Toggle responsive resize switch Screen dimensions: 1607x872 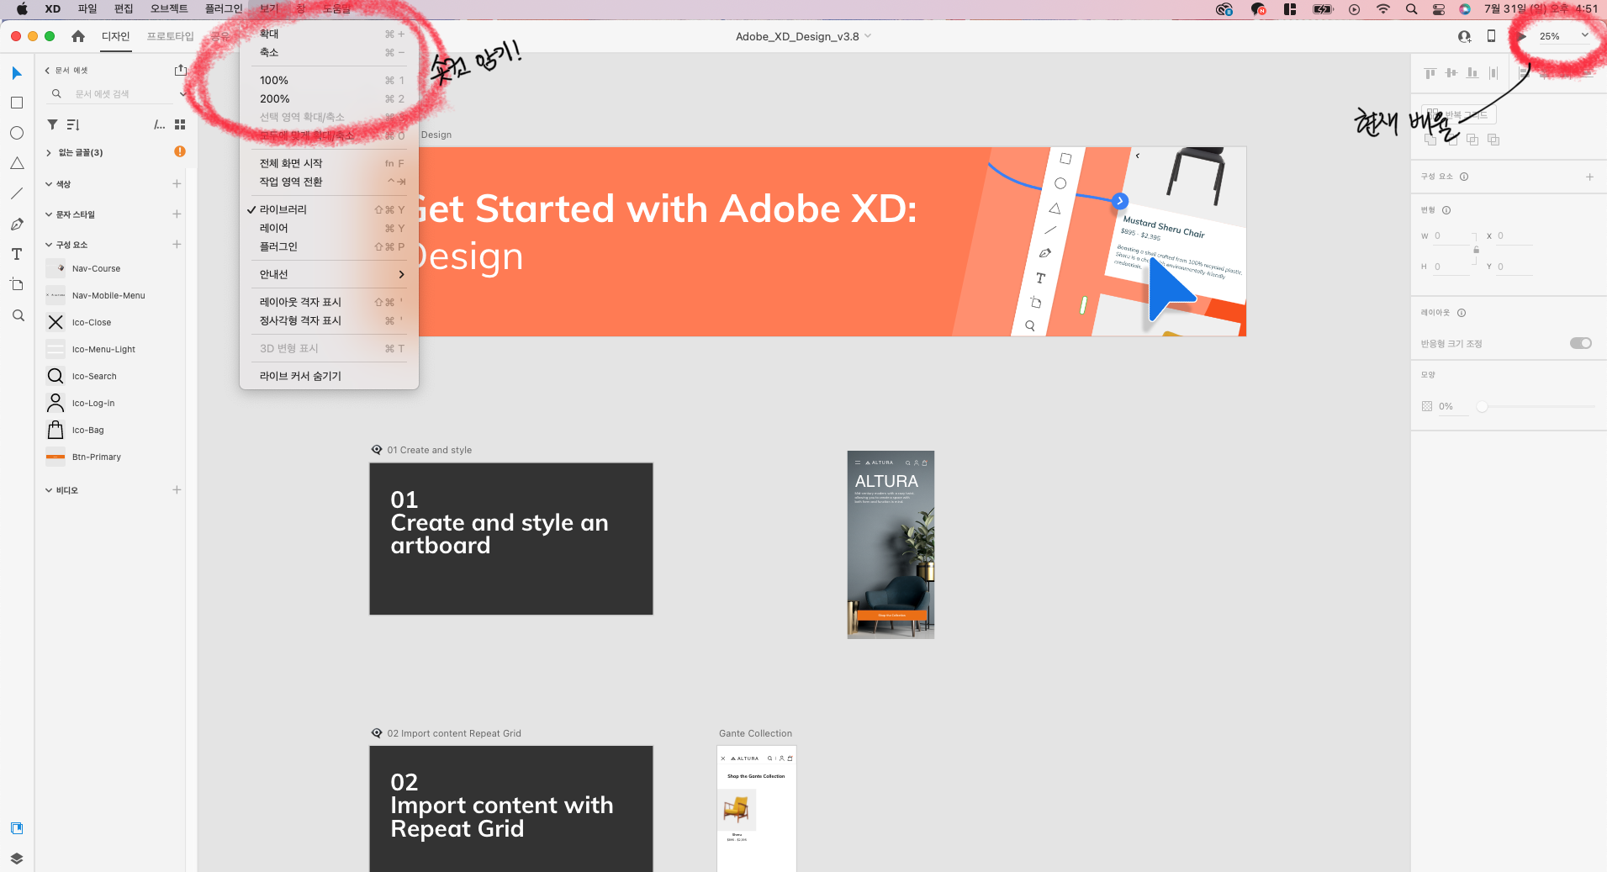[x=1581, y=343]
